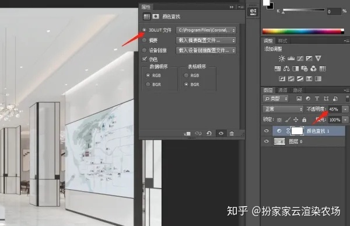Toggle layer visibility eye in Properties footer
Image resolution: width=350 pixels, height=226 pixels.
click(221, 134)
